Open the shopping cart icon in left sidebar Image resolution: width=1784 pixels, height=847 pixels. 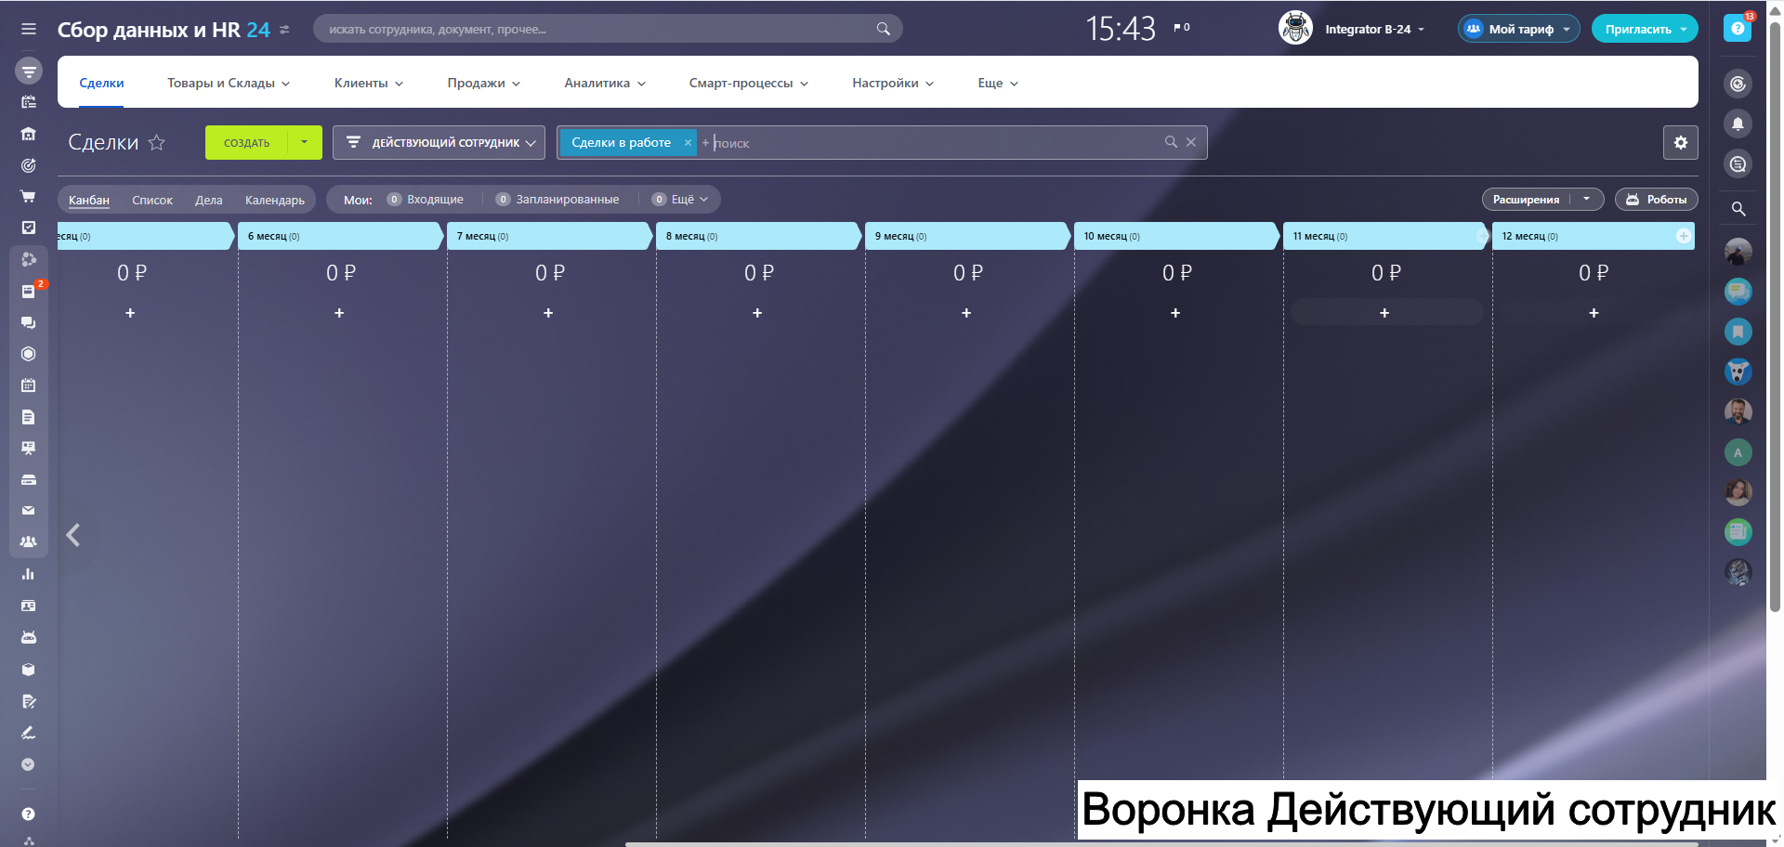coord(29,196)
